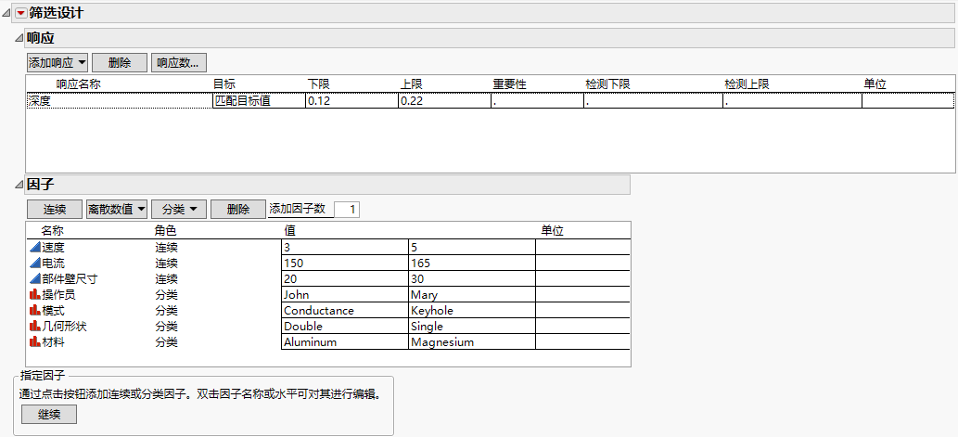958x437 pixels.
Task: Select the factor name 模式
Action: (x=53, y=311)
